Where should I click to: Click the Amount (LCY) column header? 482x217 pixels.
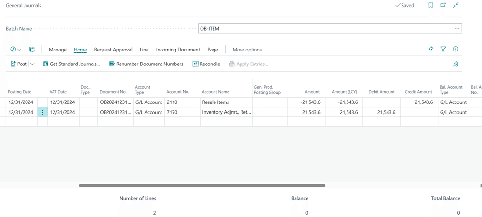pos(344,92)
